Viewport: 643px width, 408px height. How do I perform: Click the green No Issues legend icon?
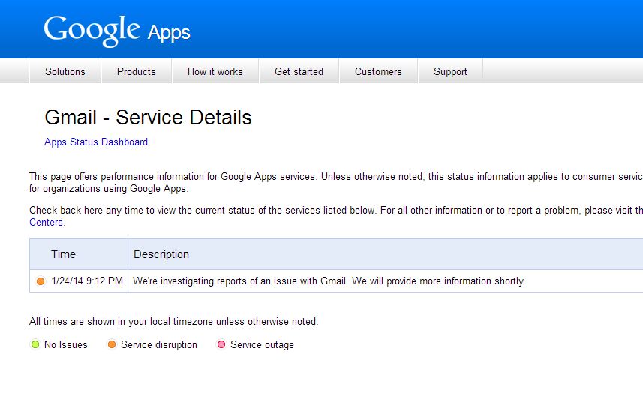click(35, 344)
